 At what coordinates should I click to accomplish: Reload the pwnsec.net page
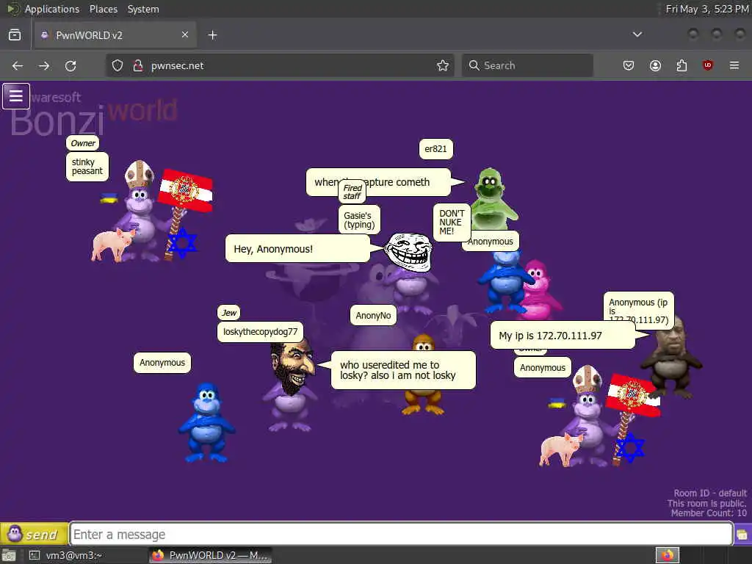coord(70,65)
